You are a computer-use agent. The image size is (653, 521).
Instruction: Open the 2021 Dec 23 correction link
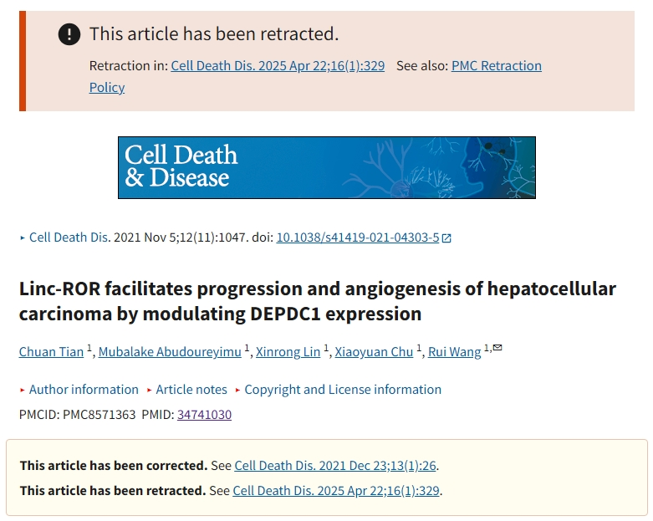coord(335,466)
